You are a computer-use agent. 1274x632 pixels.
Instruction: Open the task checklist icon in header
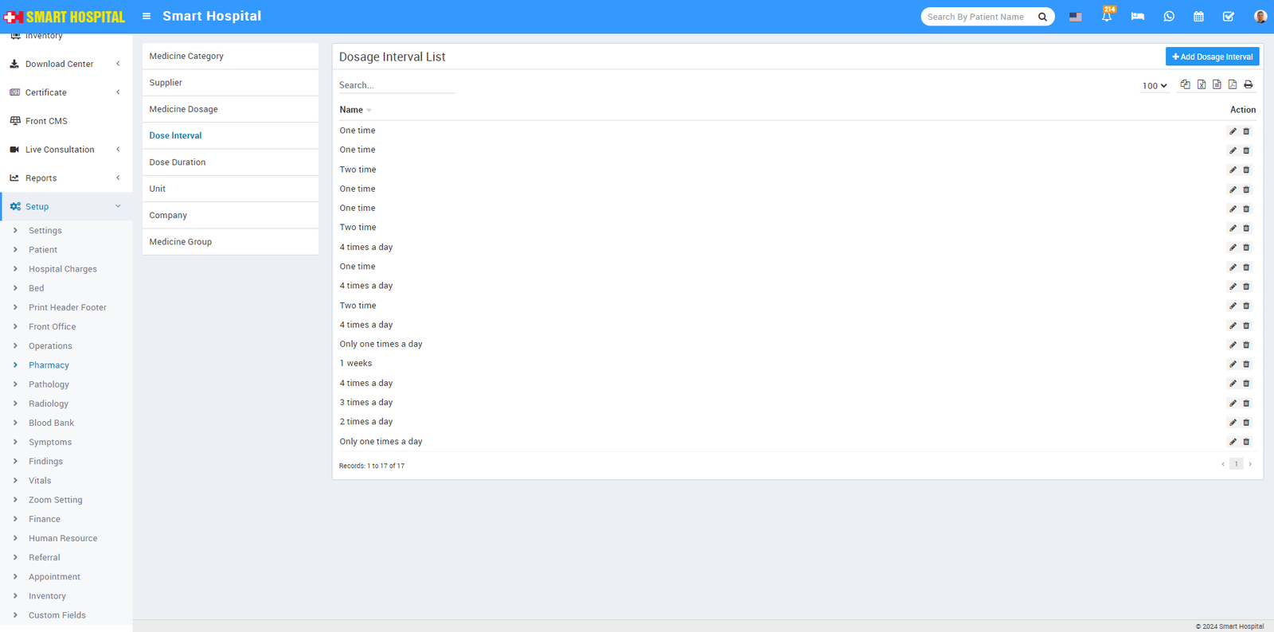click(x=1229, y=17)
